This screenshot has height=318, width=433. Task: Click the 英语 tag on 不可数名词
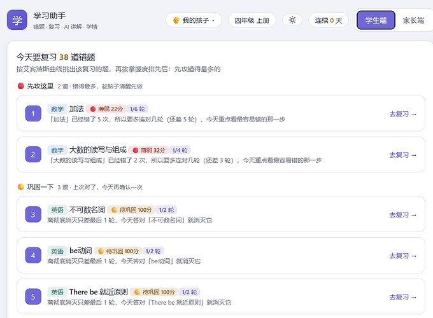tap(57, 210)
